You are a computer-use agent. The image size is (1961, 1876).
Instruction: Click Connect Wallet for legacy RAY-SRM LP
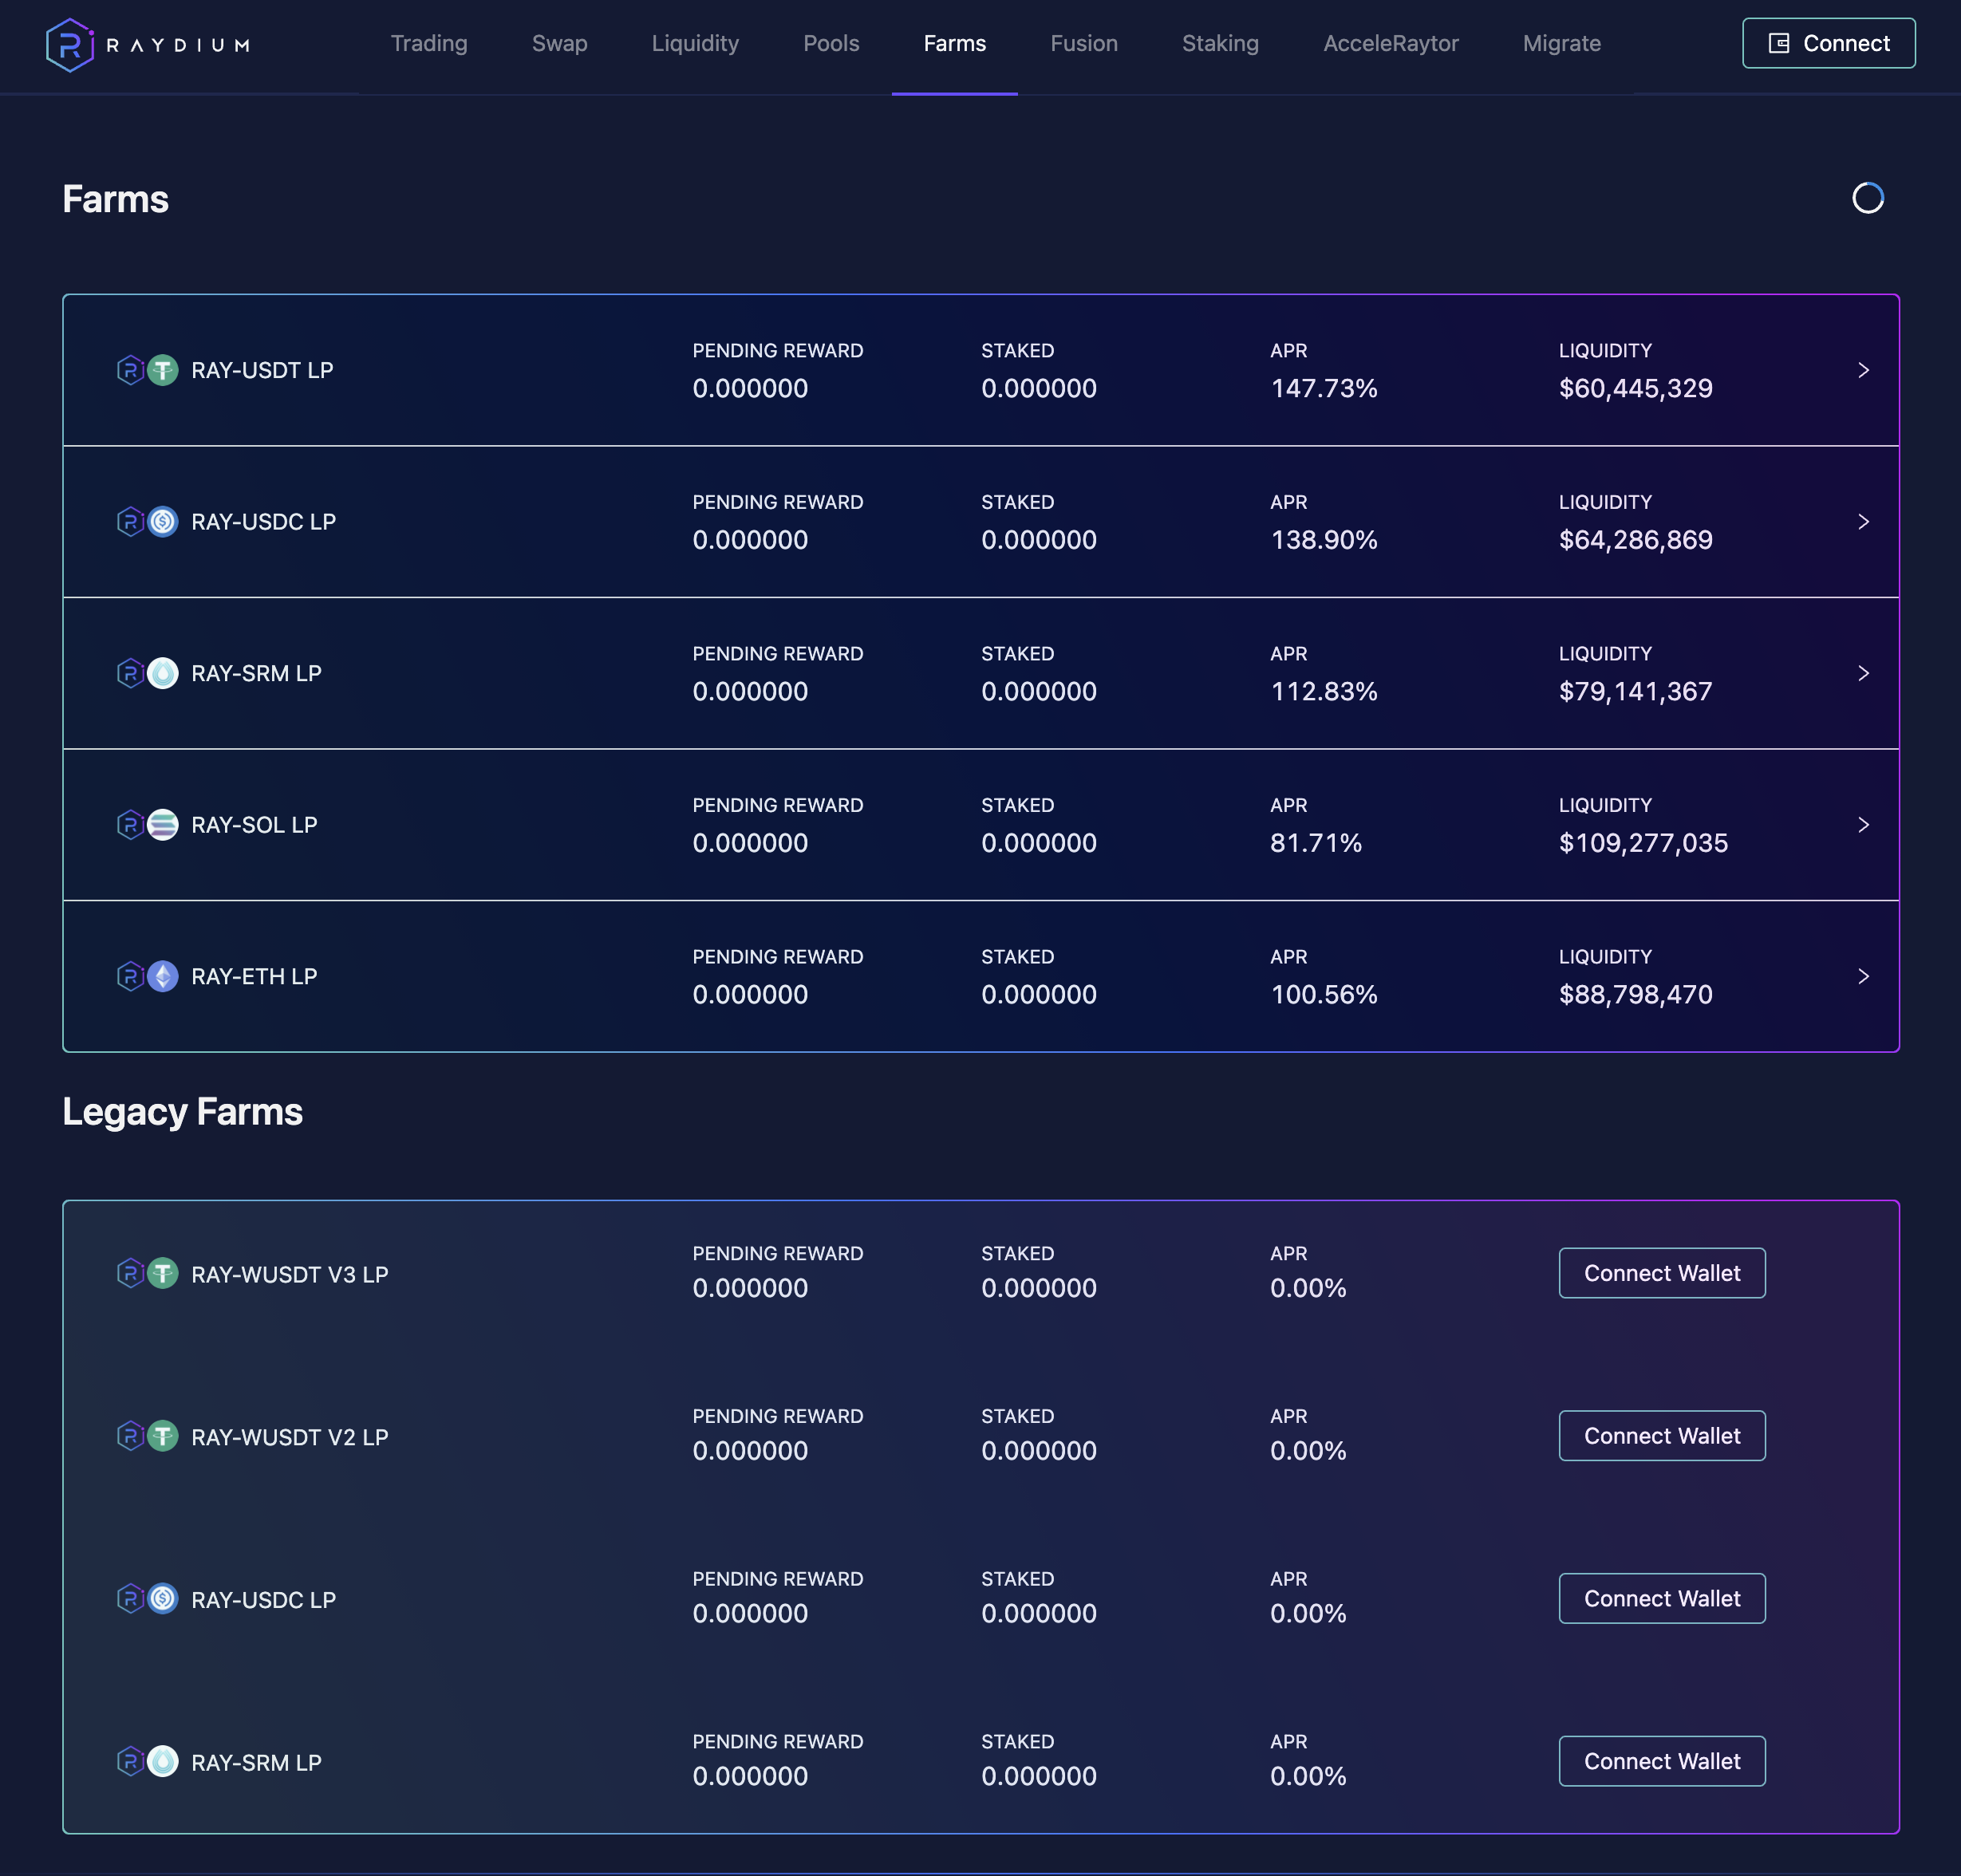point(1661,1761)
